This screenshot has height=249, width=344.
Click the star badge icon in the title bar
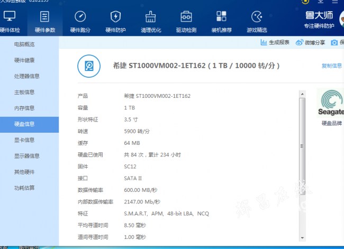click(305, 1)
